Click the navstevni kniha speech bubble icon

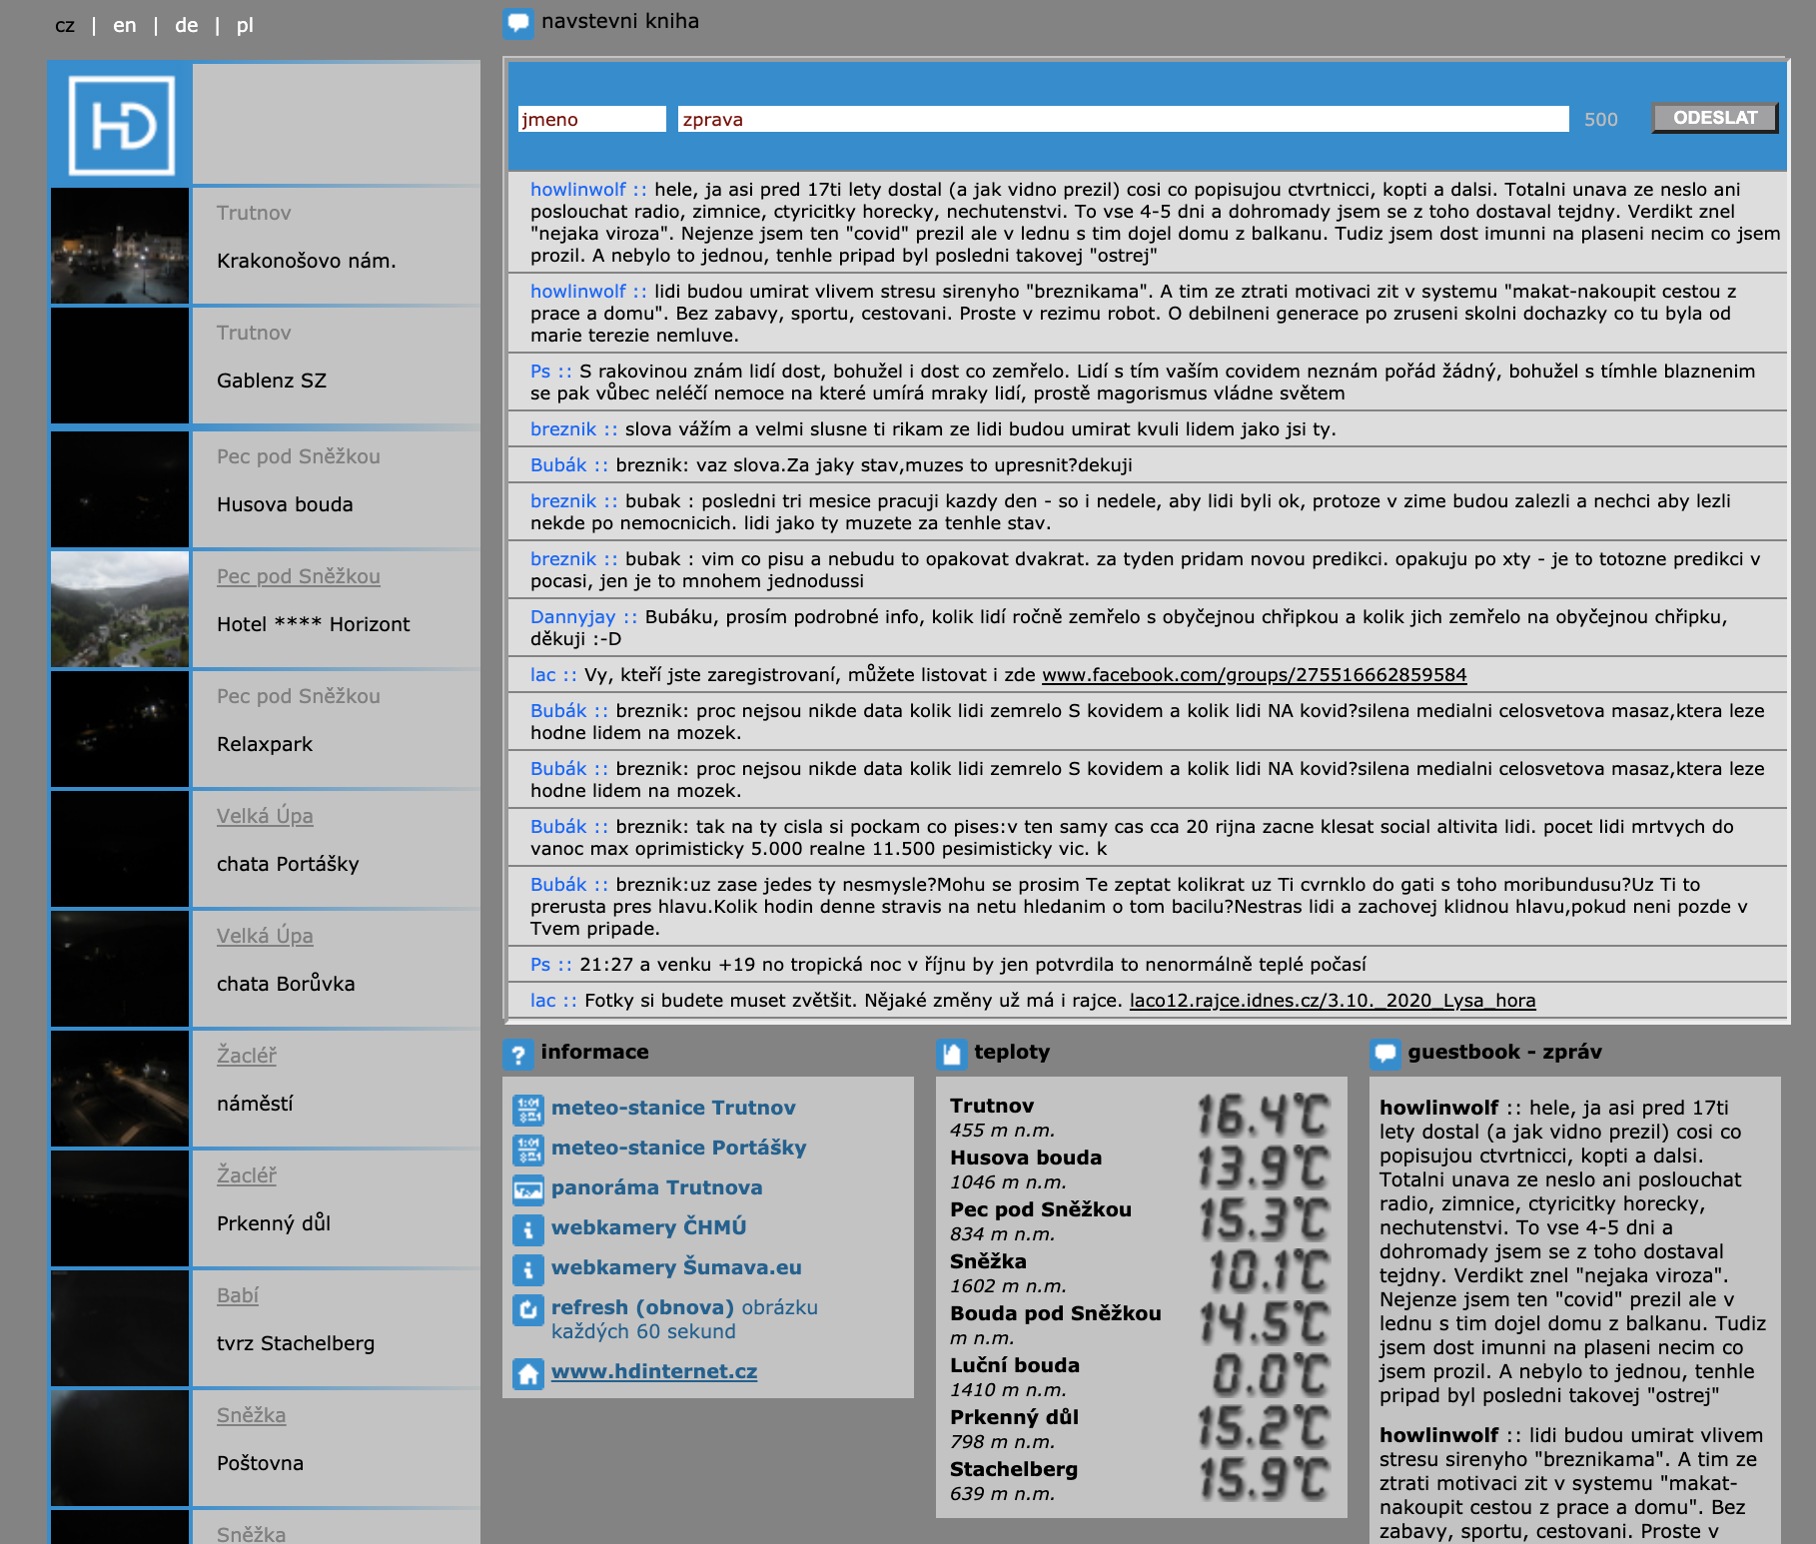518,23
